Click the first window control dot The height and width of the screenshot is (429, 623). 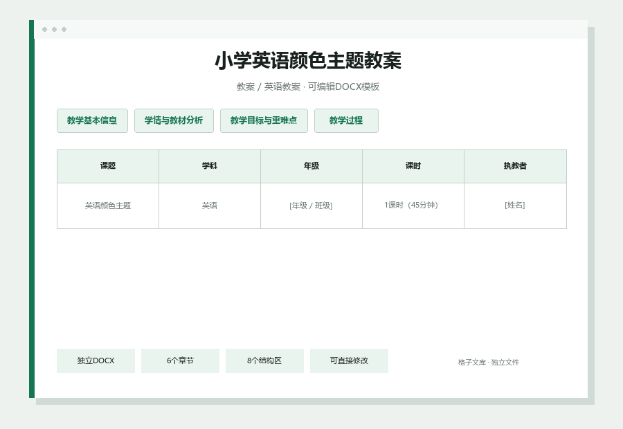tap(44, 29)
